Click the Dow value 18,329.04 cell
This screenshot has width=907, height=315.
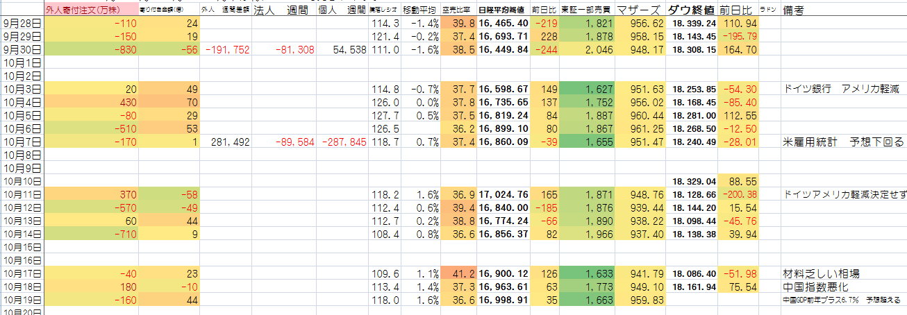tap(692, 181)
